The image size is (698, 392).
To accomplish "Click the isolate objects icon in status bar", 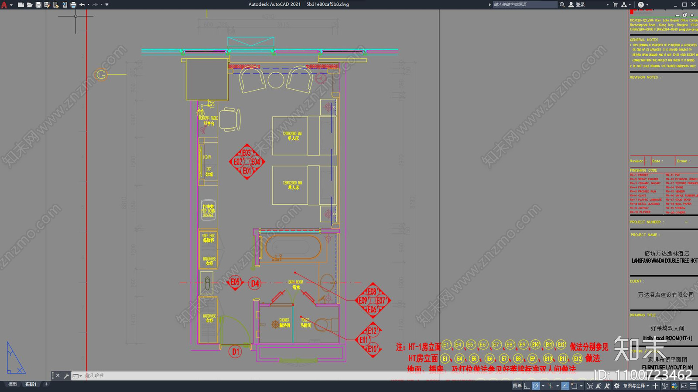I will pyautogui.click(x=665, y=386).
